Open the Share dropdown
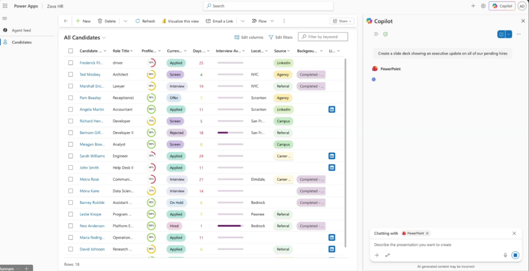 [342, 21]
